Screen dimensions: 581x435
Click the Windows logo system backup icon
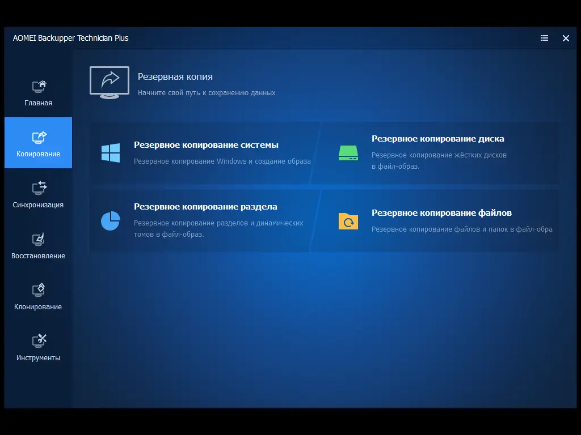point(111,152)
